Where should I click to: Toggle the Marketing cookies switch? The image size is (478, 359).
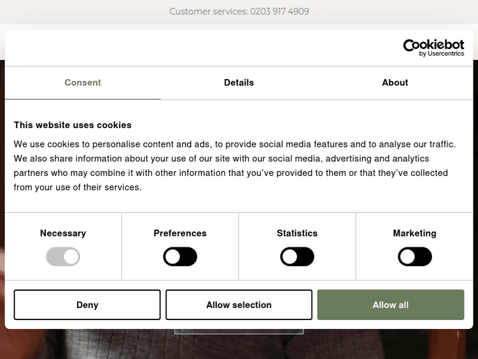[x=415, y=257]
